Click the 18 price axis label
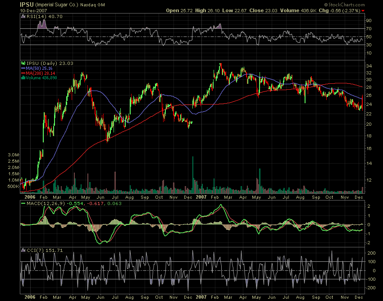The width and height of the screenshot is (383, 301). (x=369, y=136)
